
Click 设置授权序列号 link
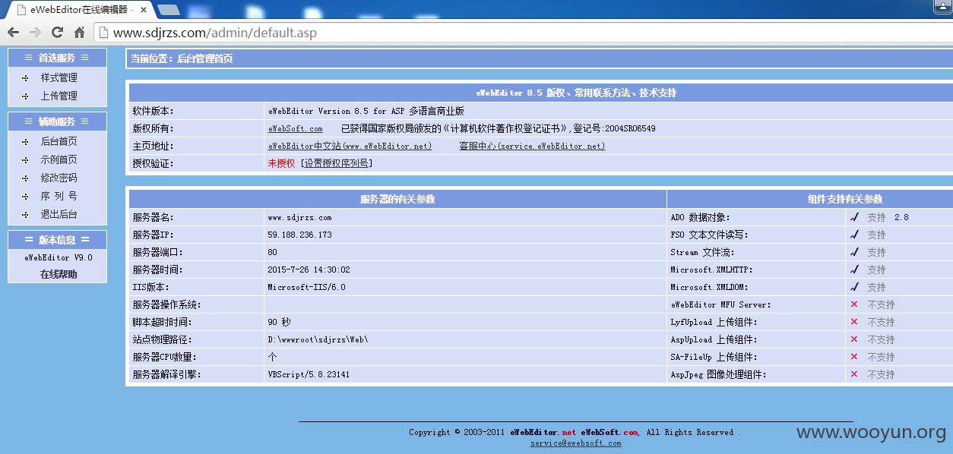[x=337, y=163]
